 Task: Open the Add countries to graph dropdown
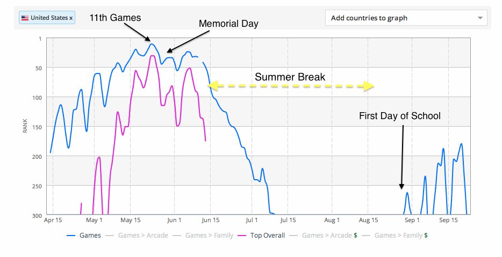[x=406, y=18]
